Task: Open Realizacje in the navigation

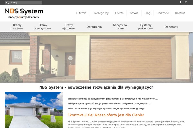Action: tap(162, 13)
